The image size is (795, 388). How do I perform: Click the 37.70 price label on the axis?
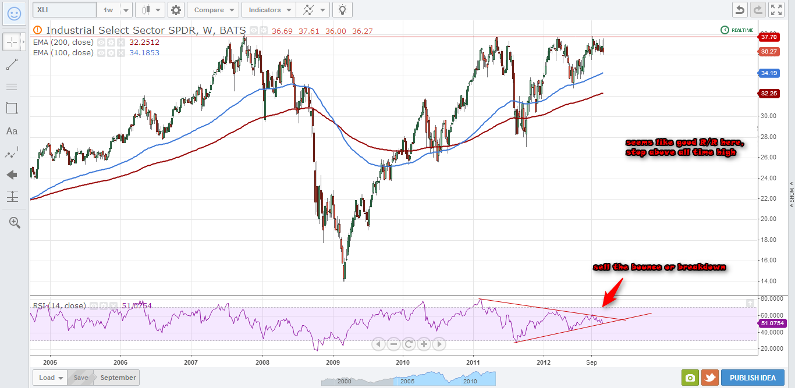pyautogui.click(x=768, y=37)
